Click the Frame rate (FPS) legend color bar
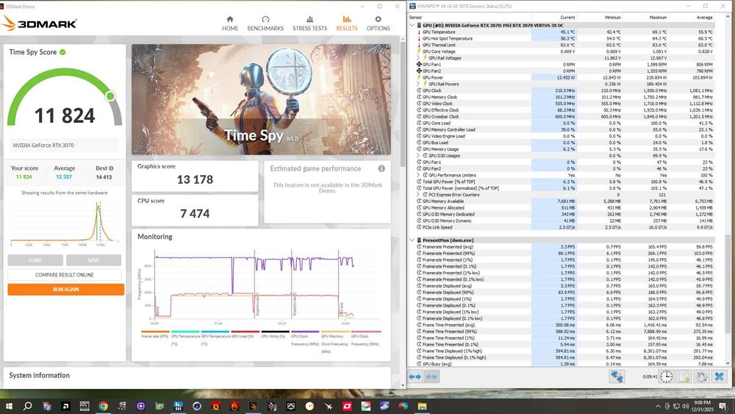 (155, 332)
